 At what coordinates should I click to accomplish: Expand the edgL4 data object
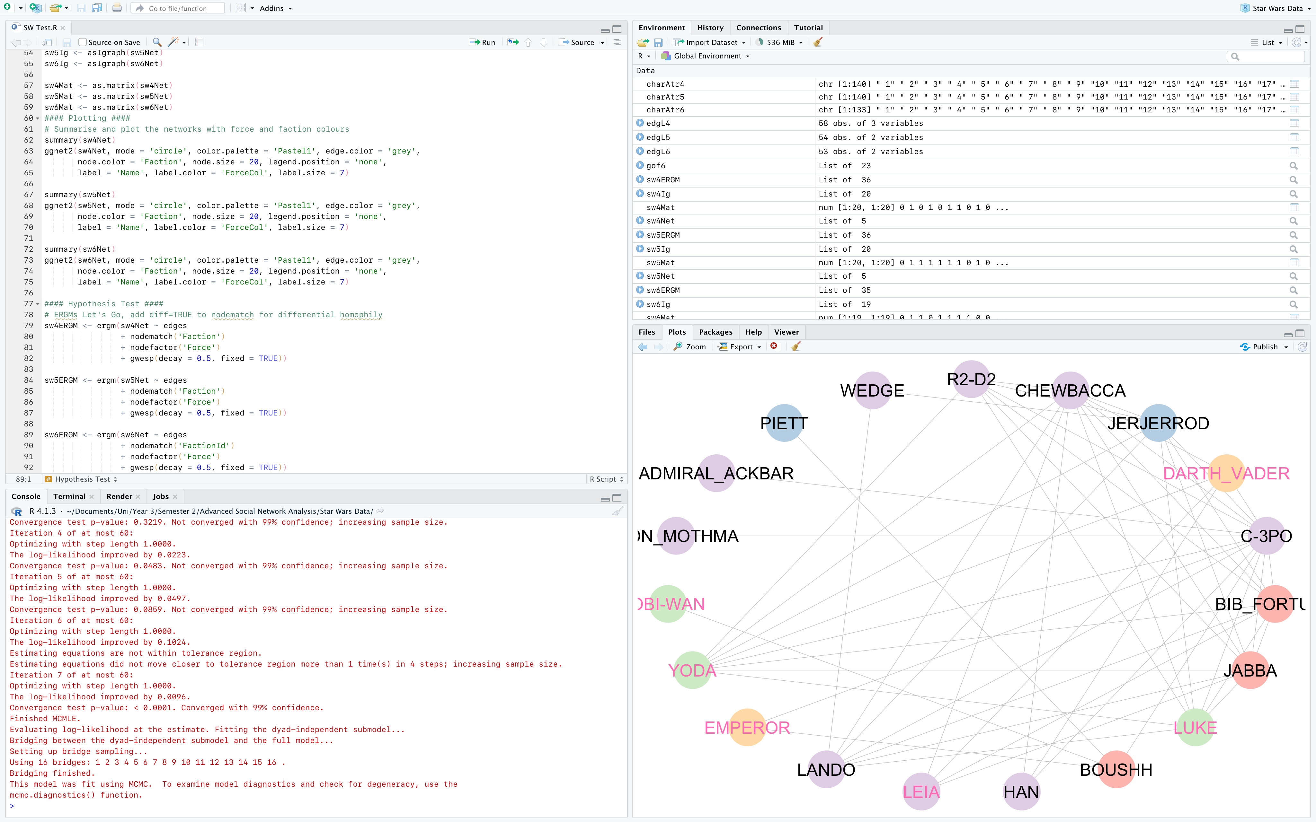[640, 123]
